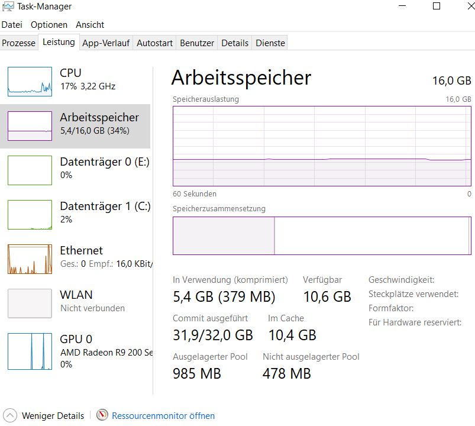Screen dimensions: 475x426
Task: Select the WLAN graph placeholder icon
Action: click(x=30, y=303)
